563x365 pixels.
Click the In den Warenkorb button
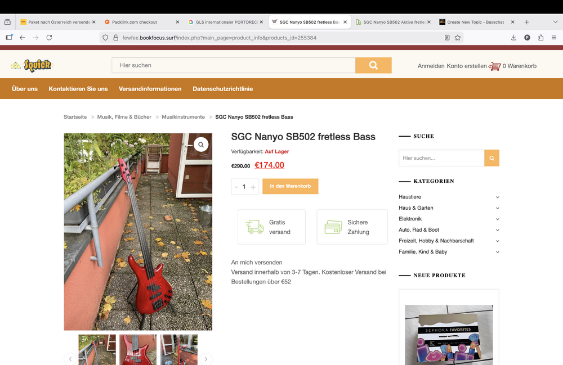[290, 186]
